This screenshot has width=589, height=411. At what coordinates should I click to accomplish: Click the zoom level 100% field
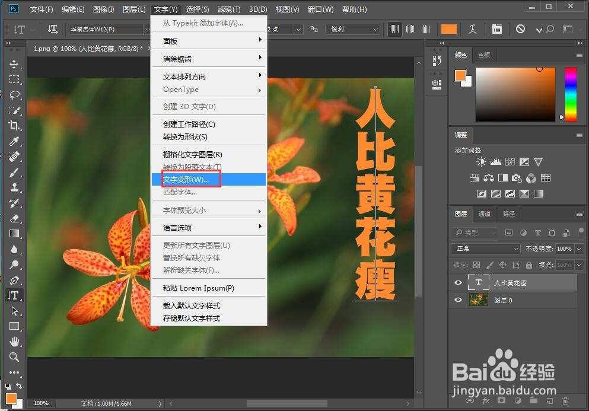42,403
